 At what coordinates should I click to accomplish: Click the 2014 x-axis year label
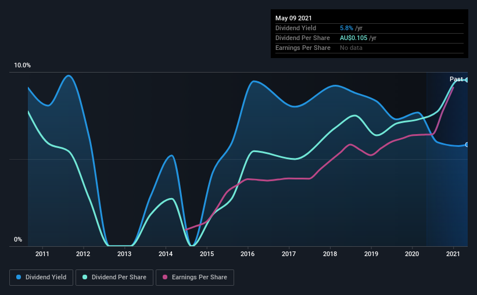[x=166, y=254]
